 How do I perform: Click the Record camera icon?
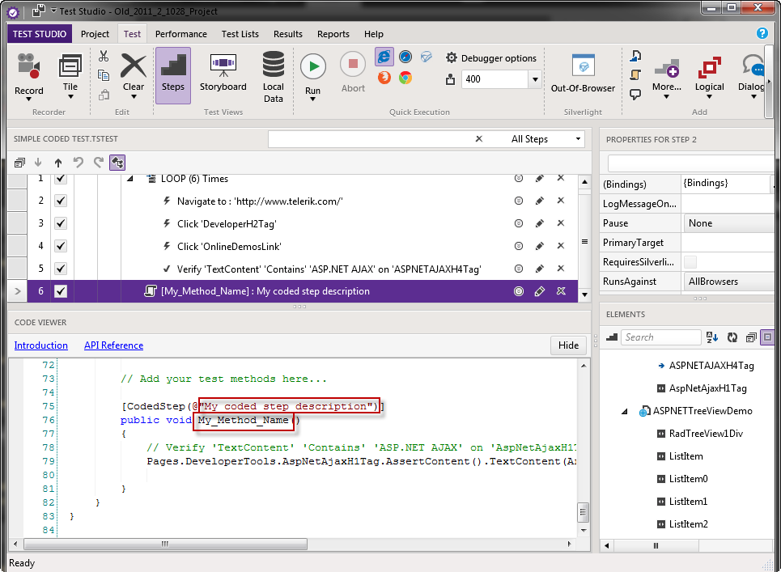(29, 66)
